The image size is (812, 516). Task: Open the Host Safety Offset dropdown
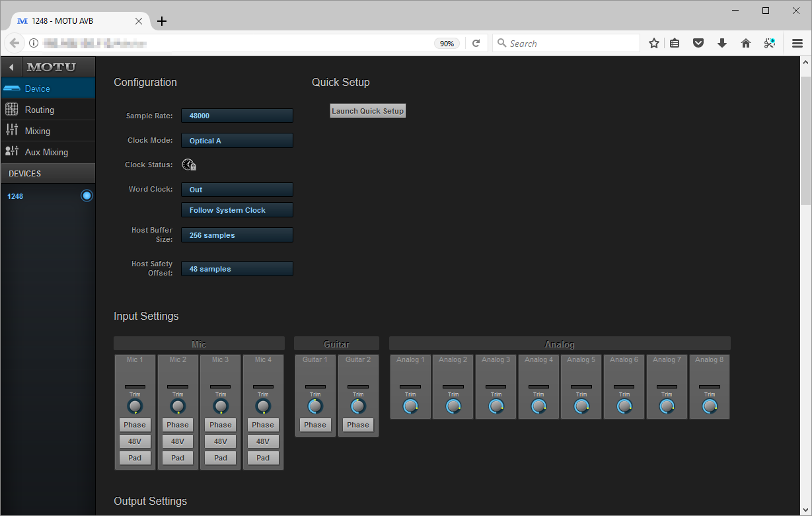pos(237,269)
